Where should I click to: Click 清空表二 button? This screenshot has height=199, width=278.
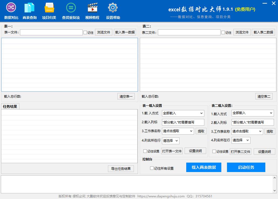(x=264, y=96)
